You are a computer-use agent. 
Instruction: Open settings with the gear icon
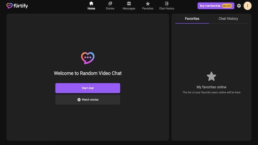pos(239,6)
